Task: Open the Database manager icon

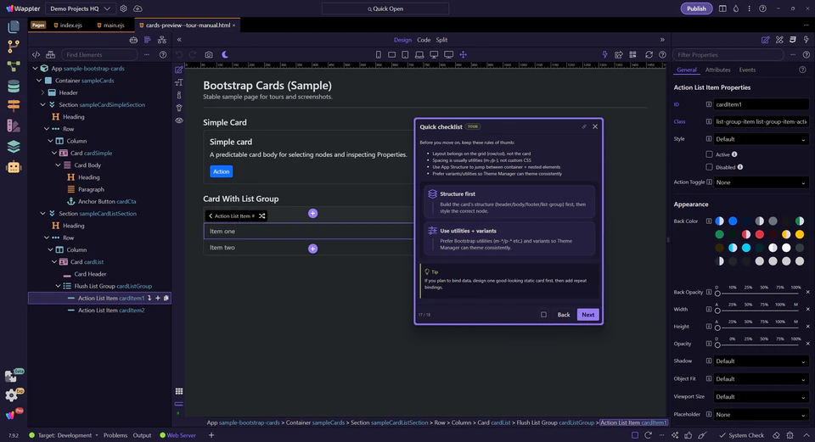Action: point(14,86)
